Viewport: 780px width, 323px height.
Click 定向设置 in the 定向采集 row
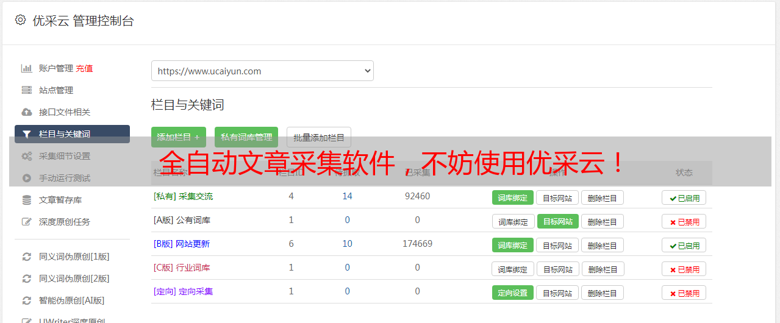click(x=513, y=293)
